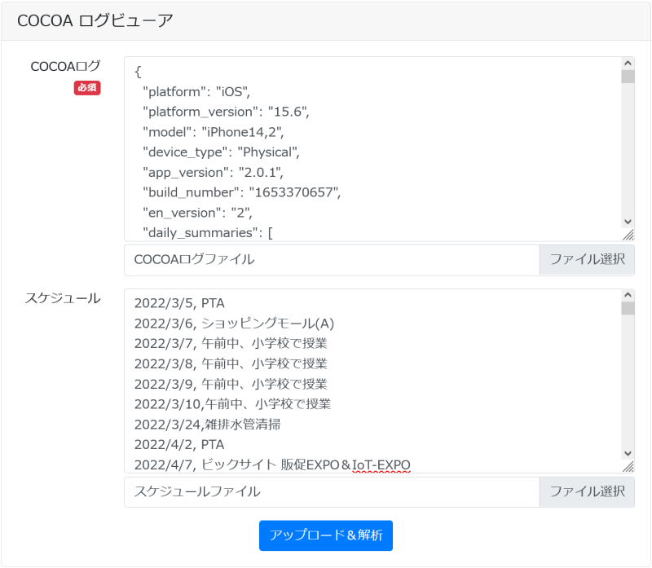Click the opening brace in log textarea
This screenshot has width=652, height=568.
point(138,72)
